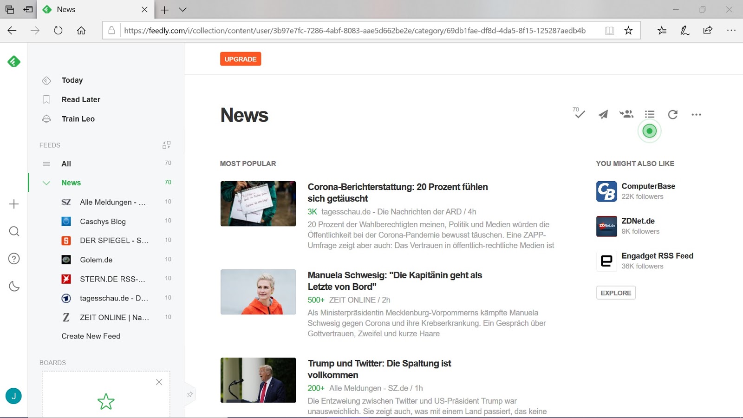The image size is (743, 418).
Task: Open Manuela Schwesig article headline
Action: coord(395,281)
